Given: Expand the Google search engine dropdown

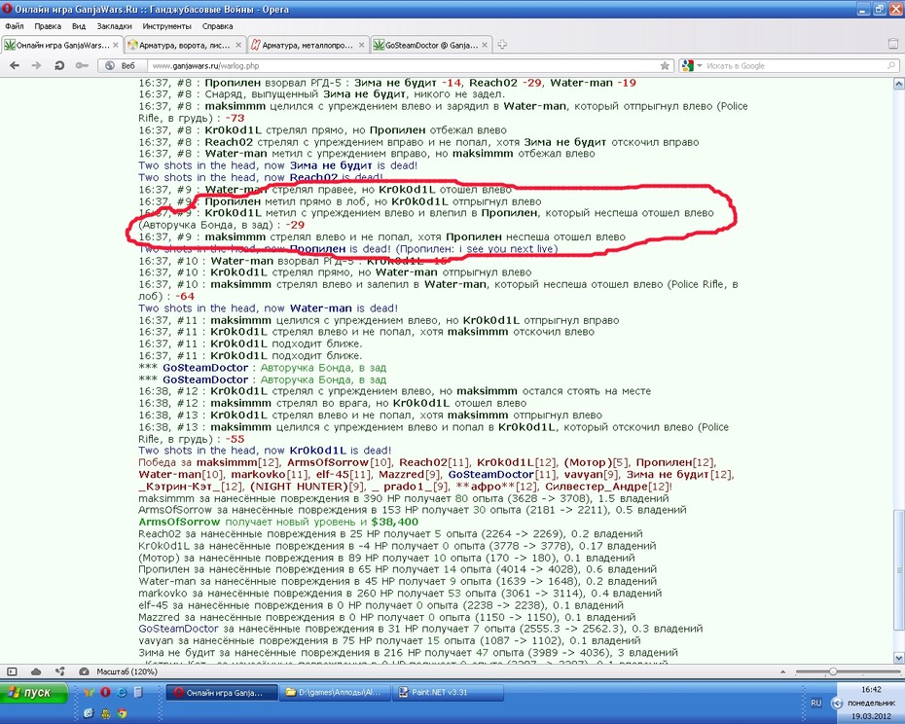Looking at the screenshot, I should [691, 66].
